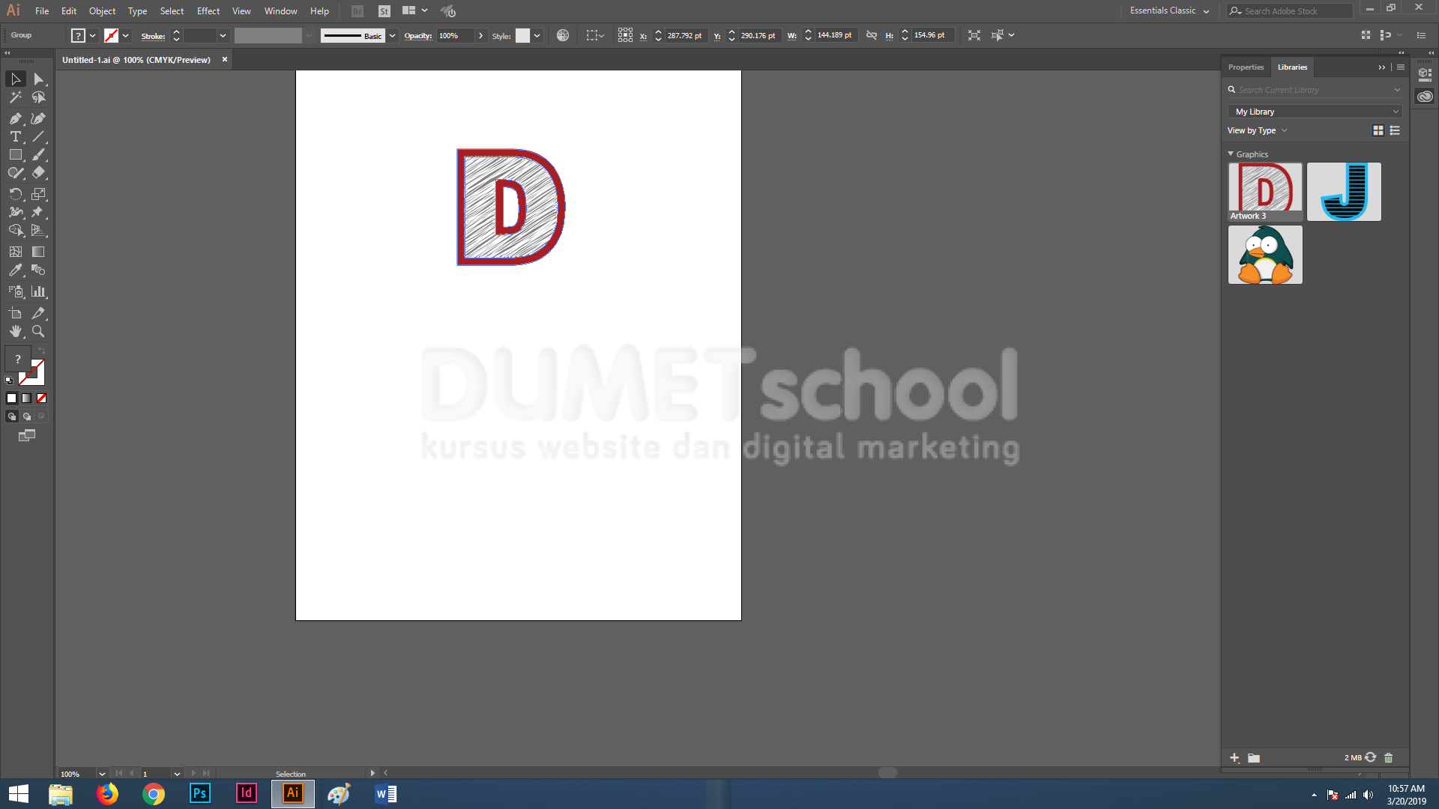The image size is (1439, 809).
Task: Open the My Library dropdown
Action: [x=1315, y=112]
